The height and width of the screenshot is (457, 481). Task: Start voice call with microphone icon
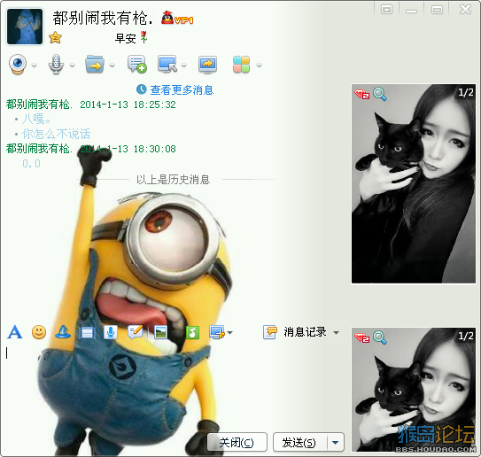coord(56,64)
